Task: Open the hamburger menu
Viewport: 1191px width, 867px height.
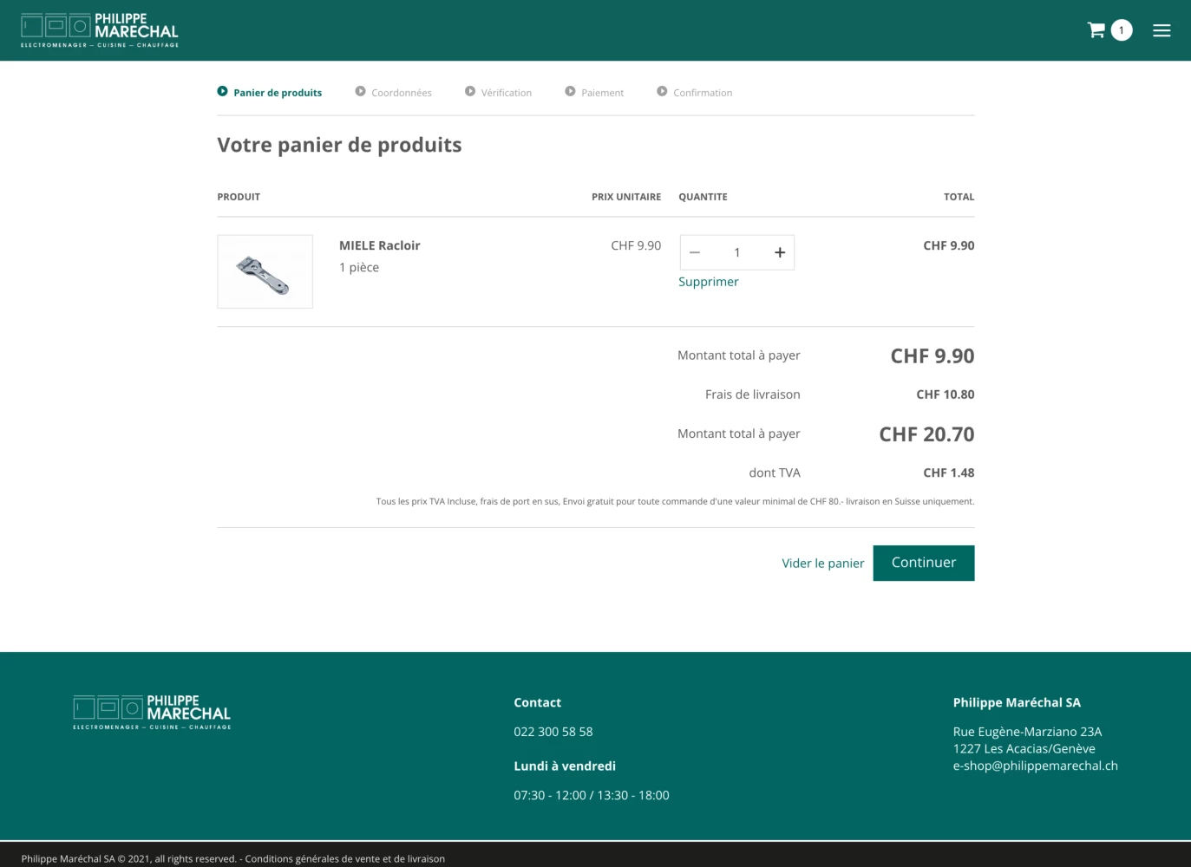Action: 1162,30
